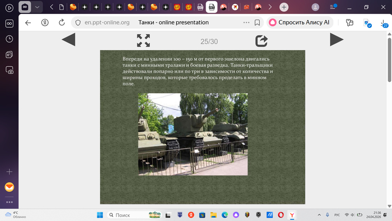Open the sidebar play media icon
Screen dimensions: 392x221
(x=10, y=8)
